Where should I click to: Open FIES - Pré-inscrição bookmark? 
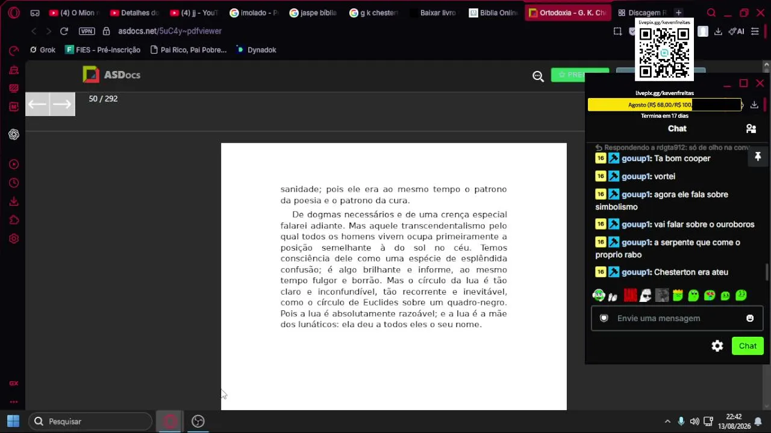pos(103,50)
